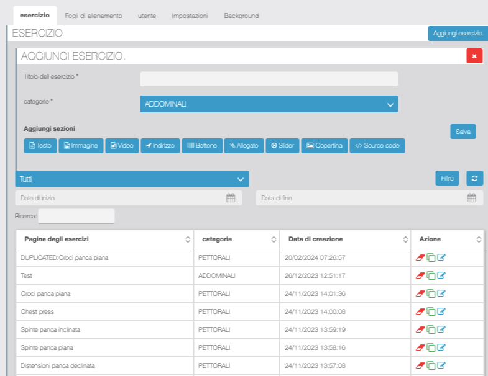Delete the Spinte panca inclinata row
Screen dimensions: 488x376
[420, 329]
